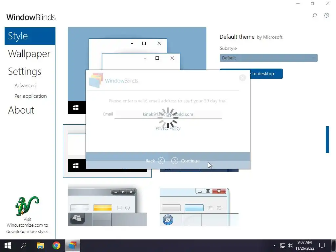The width and height of the screenshot is (336, 252).
Task: Select the dark glass style thumbnail
Action: [x=107, y=205]
